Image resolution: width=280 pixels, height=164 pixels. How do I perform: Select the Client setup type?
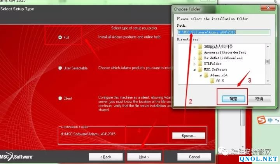[60, 98]
